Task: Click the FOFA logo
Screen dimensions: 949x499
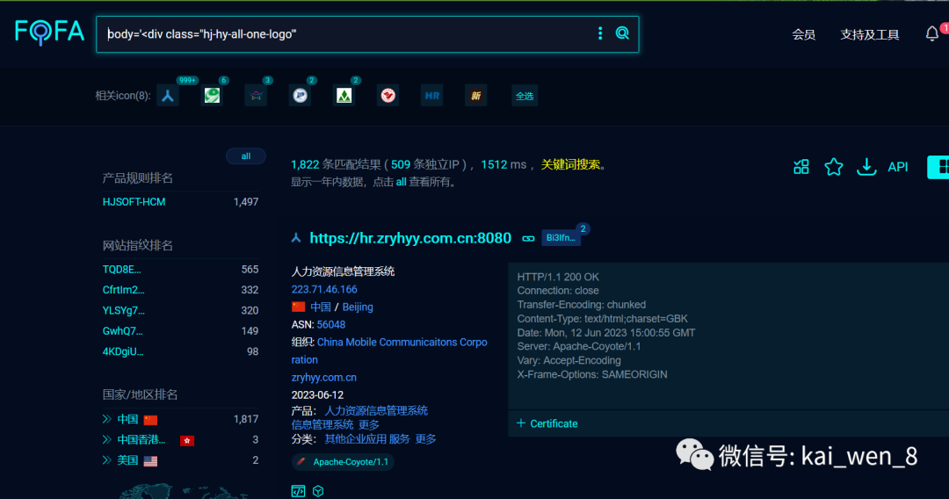Action: point(49,32)
